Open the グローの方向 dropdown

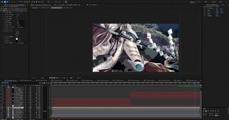[x=21, y=43]
